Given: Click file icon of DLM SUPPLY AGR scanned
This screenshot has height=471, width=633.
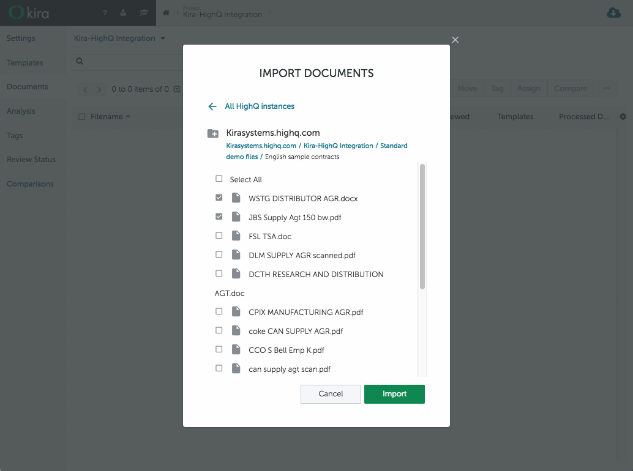Looking at the screenshot, I should click(236, 254).
